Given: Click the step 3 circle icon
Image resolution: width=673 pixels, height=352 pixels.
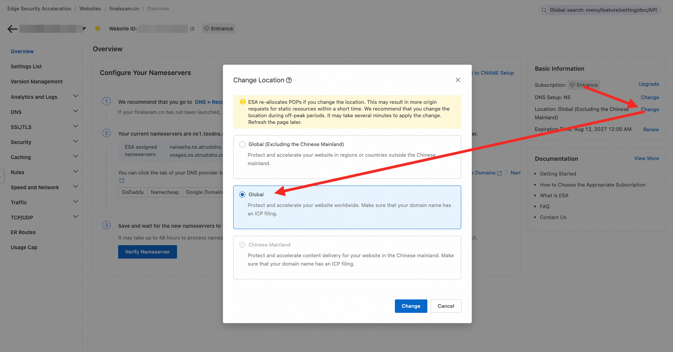Looking at the screenshot, I should 106,225.
